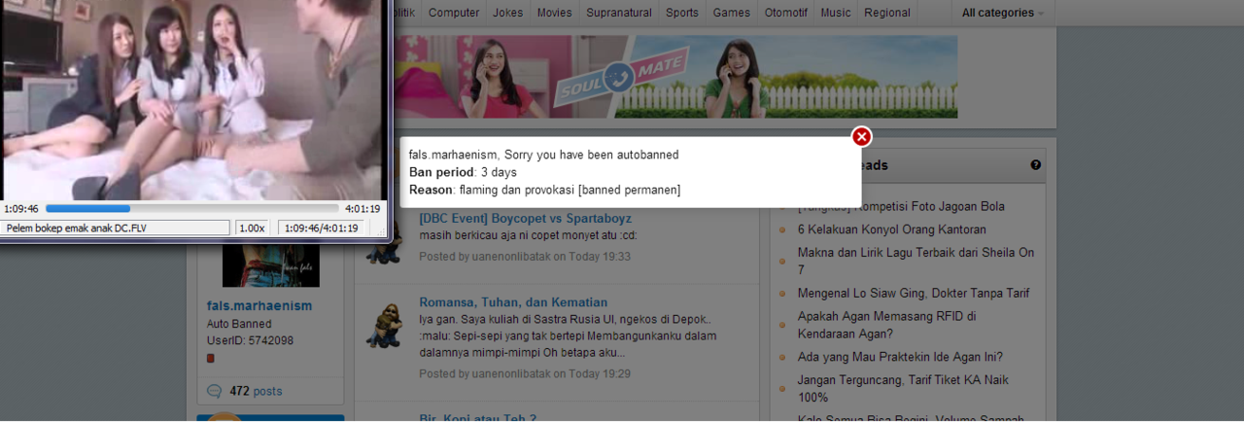The image size is (1244, 422).
Task: Close the autobanned notification popup
Action: coord(861,137)
